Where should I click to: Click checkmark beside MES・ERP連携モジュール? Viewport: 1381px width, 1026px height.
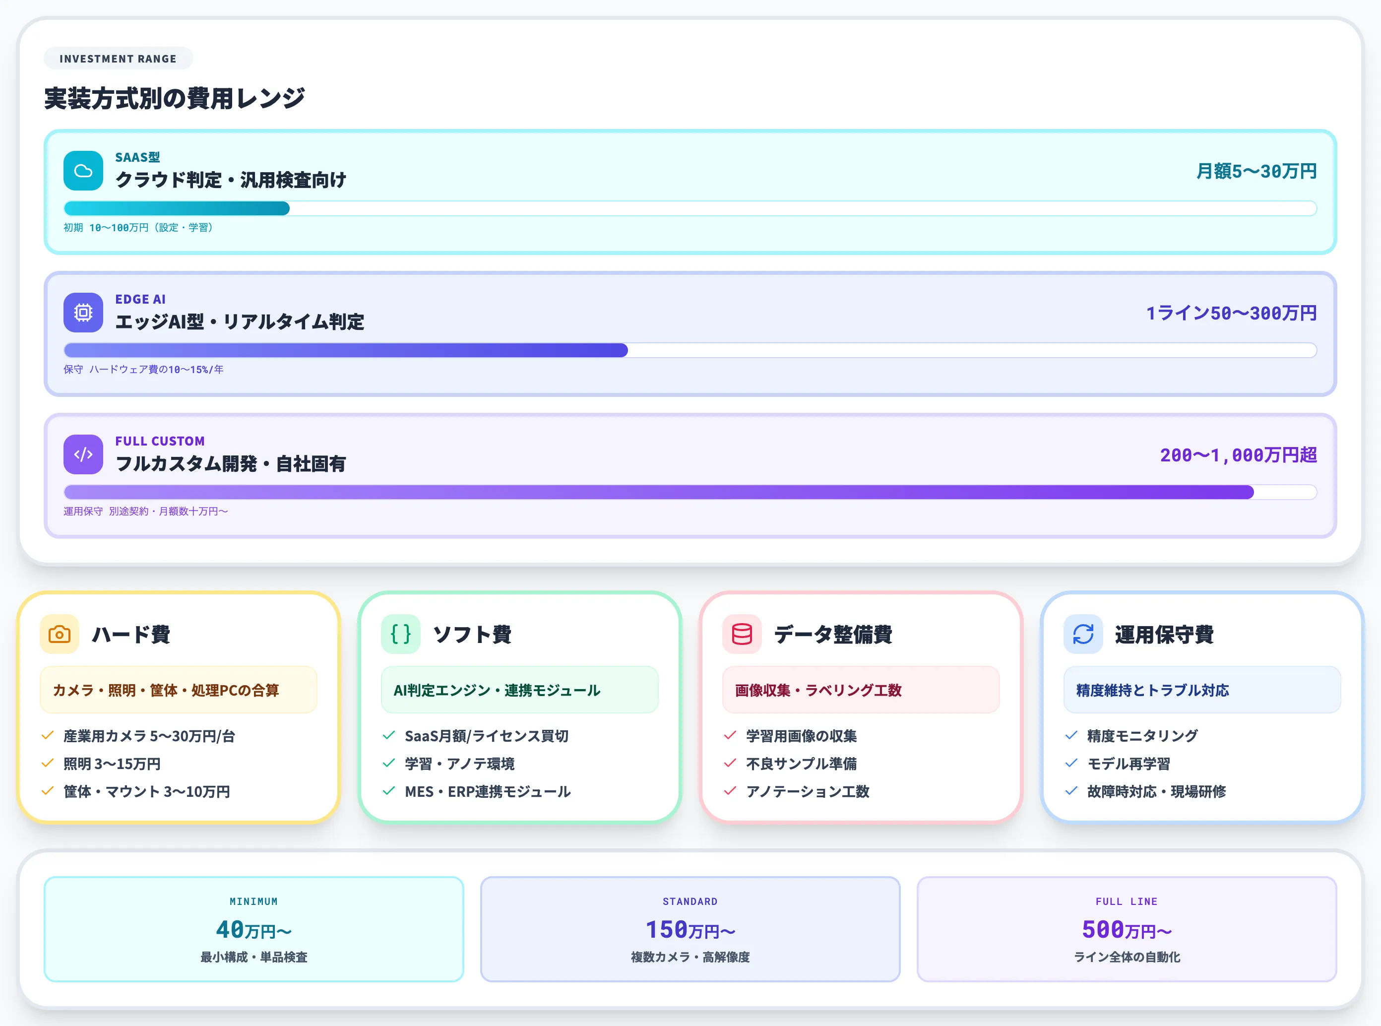click(x=389, y=792)
